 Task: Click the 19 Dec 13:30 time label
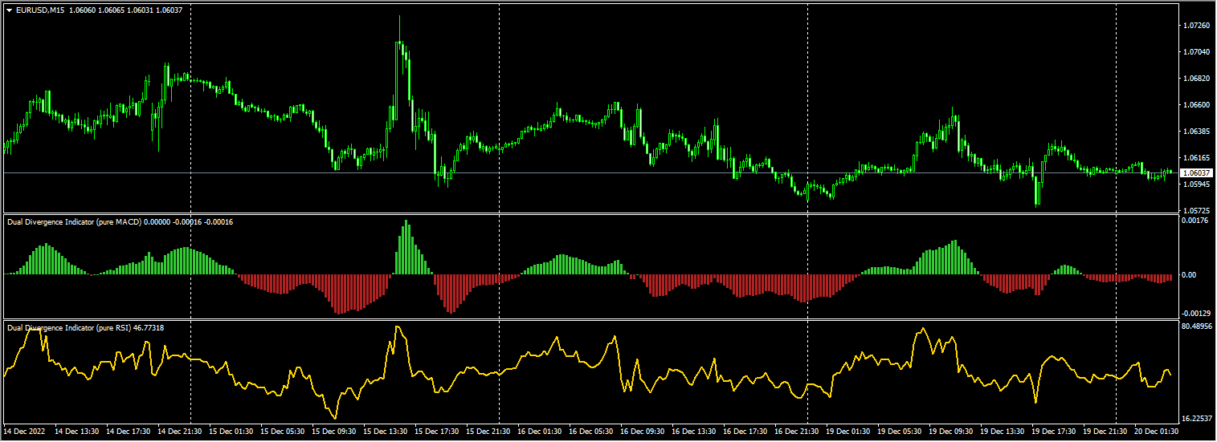(1003, 431)
